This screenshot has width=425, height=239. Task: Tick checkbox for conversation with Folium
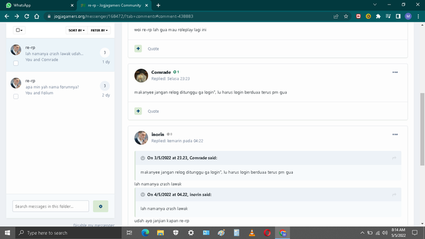pos(16,96)
